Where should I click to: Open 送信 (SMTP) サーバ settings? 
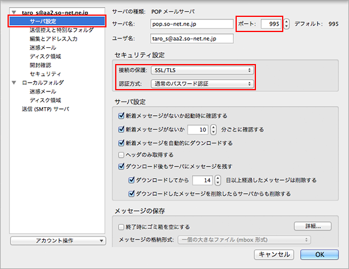(x=45, y=109)
